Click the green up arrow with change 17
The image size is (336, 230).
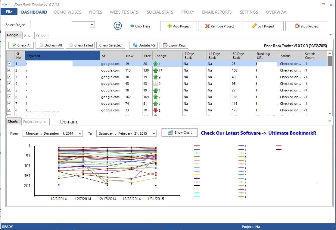pyautogui.click(x=156, y=70)
